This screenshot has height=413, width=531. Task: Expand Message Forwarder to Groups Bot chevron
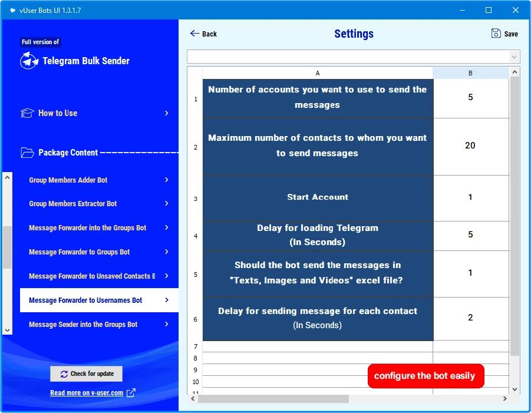pyautogui.click(x=167, y=252)
